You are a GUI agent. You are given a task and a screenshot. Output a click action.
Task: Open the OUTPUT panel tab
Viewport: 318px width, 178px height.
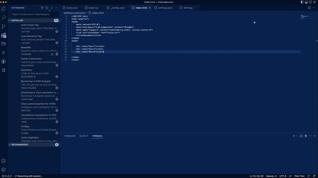point(84,136)
